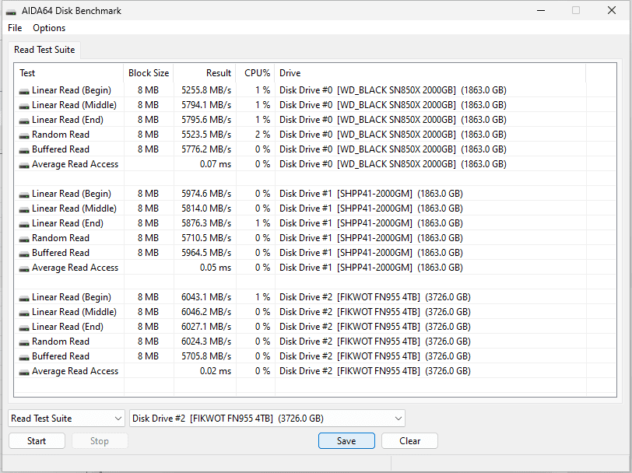632x473 pixels.
Task: Clear the benchmark results list
Action: click(409, 441)
